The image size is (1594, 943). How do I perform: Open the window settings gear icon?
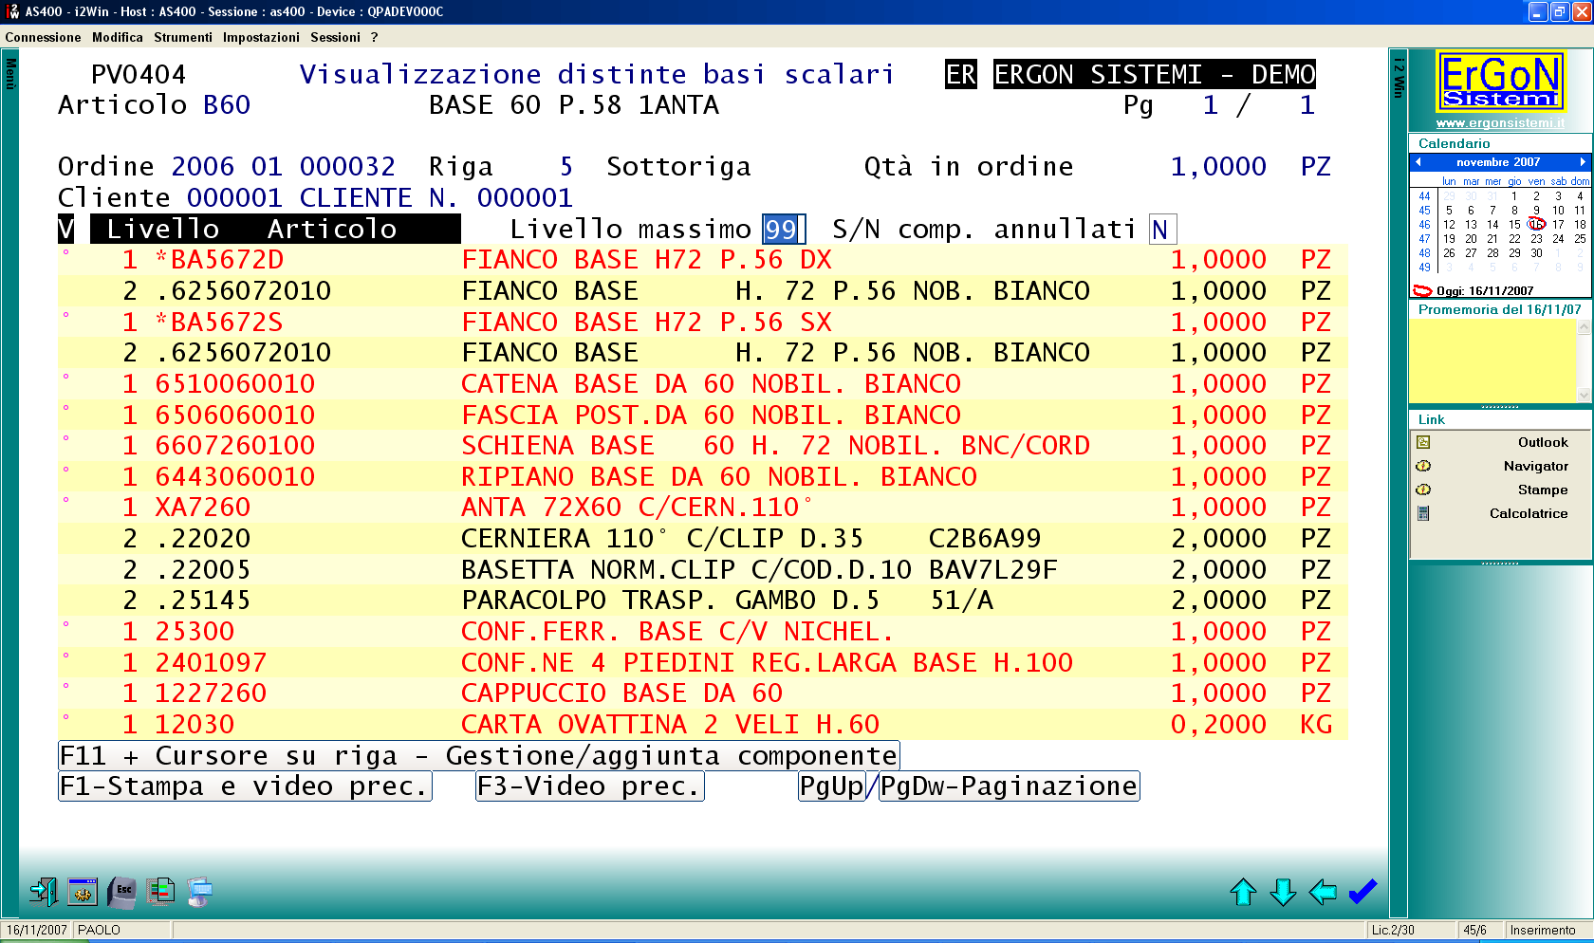point(83,891)
